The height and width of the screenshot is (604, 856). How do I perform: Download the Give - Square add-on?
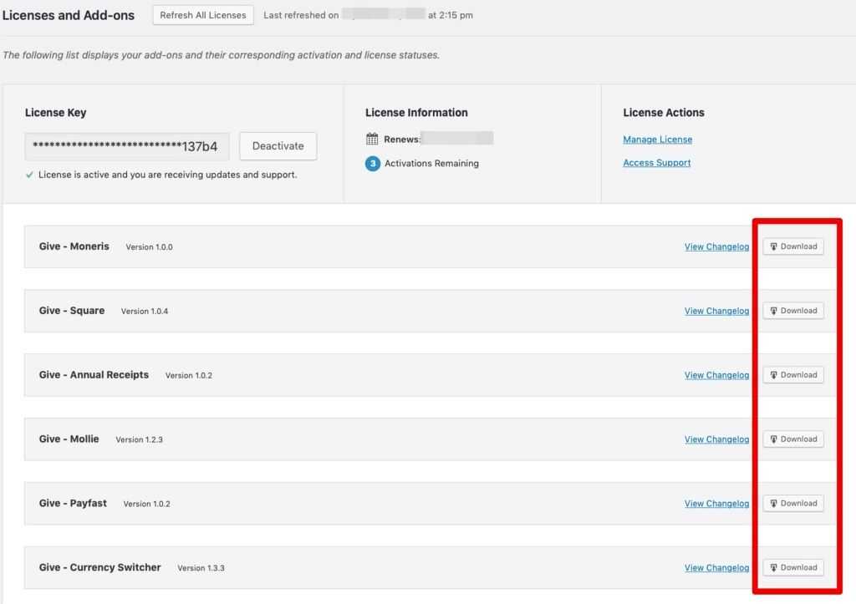click(x=793, y=311)
